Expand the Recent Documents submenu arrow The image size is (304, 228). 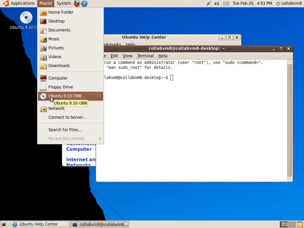pos(100,139)
